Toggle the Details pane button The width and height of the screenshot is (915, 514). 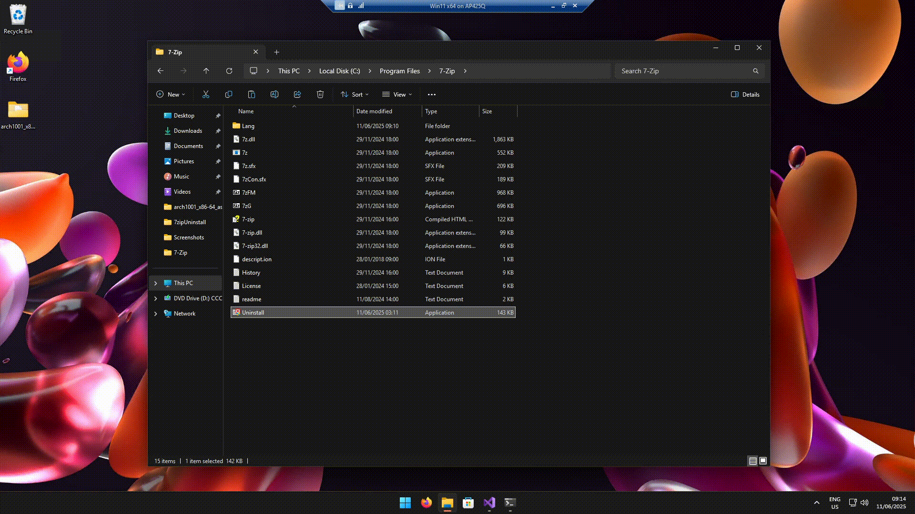point(745,94)
